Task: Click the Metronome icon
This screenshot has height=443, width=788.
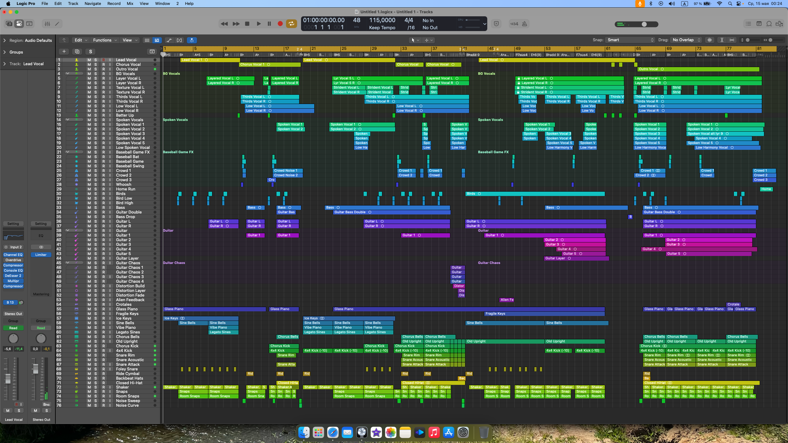Action: 525,24
